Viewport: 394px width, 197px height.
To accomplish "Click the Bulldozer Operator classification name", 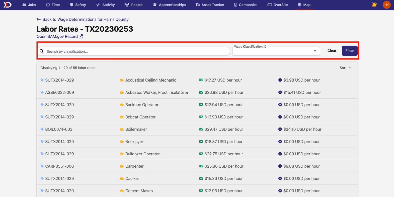I will point(142,154).
